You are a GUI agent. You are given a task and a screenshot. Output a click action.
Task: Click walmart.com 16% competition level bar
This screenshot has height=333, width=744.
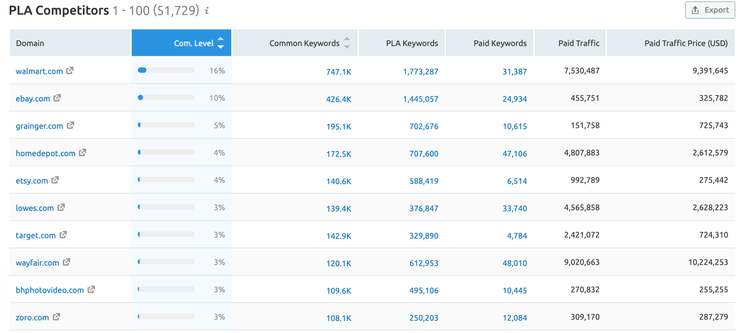tap(166, 70)
